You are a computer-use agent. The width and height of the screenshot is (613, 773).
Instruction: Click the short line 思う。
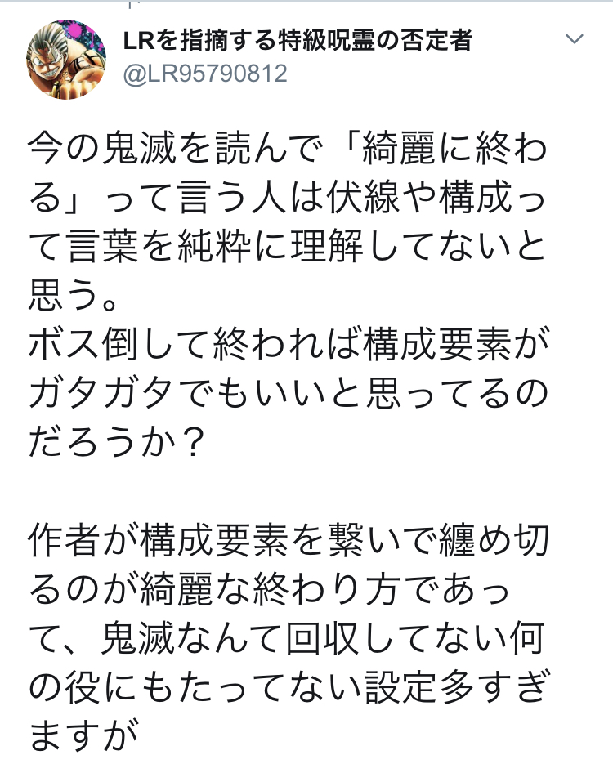click(73, 295)
